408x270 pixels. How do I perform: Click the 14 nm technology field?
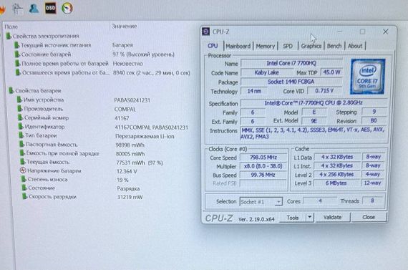(254, 91)
